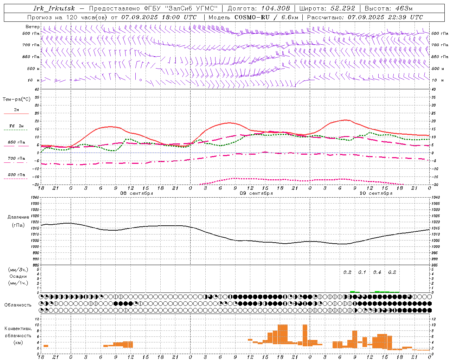The height and width of the screenshot is (360, 450).
Task: Click the 'Рассчитано: 07.09.2025 22:39 UTC' timestamp
Action: [x=365, y=17]
